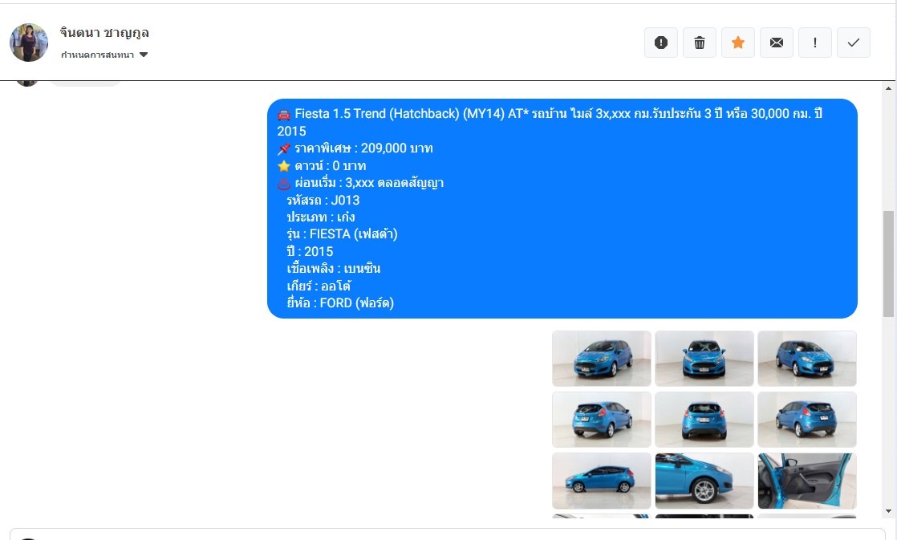The width and height of the screenshot is (897, 540).
Task: Click the plain exclamation mark priority button
Action: coord(814,43)
